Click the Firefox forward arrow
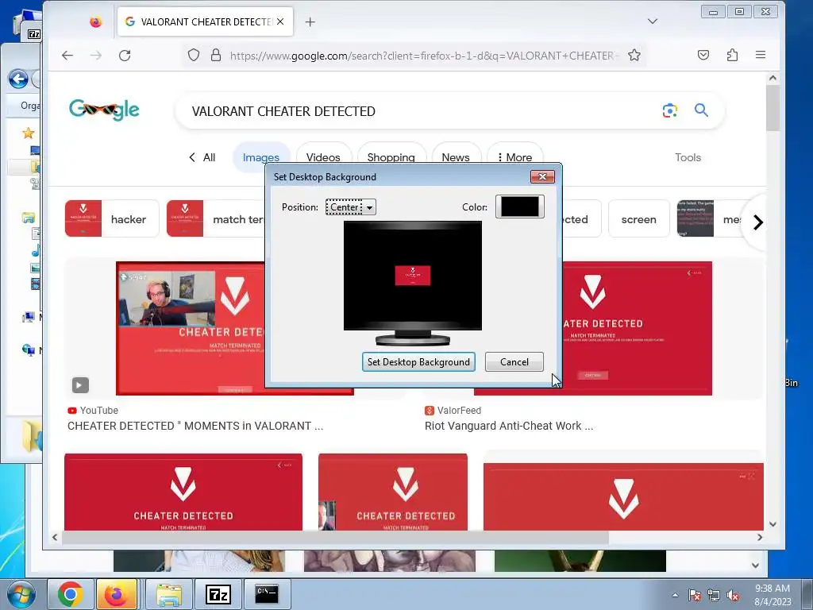This screenshot has width=813, height=610. pos(96,56)
